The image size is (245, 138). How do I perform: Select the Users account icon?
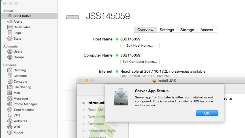click(10, 51)
